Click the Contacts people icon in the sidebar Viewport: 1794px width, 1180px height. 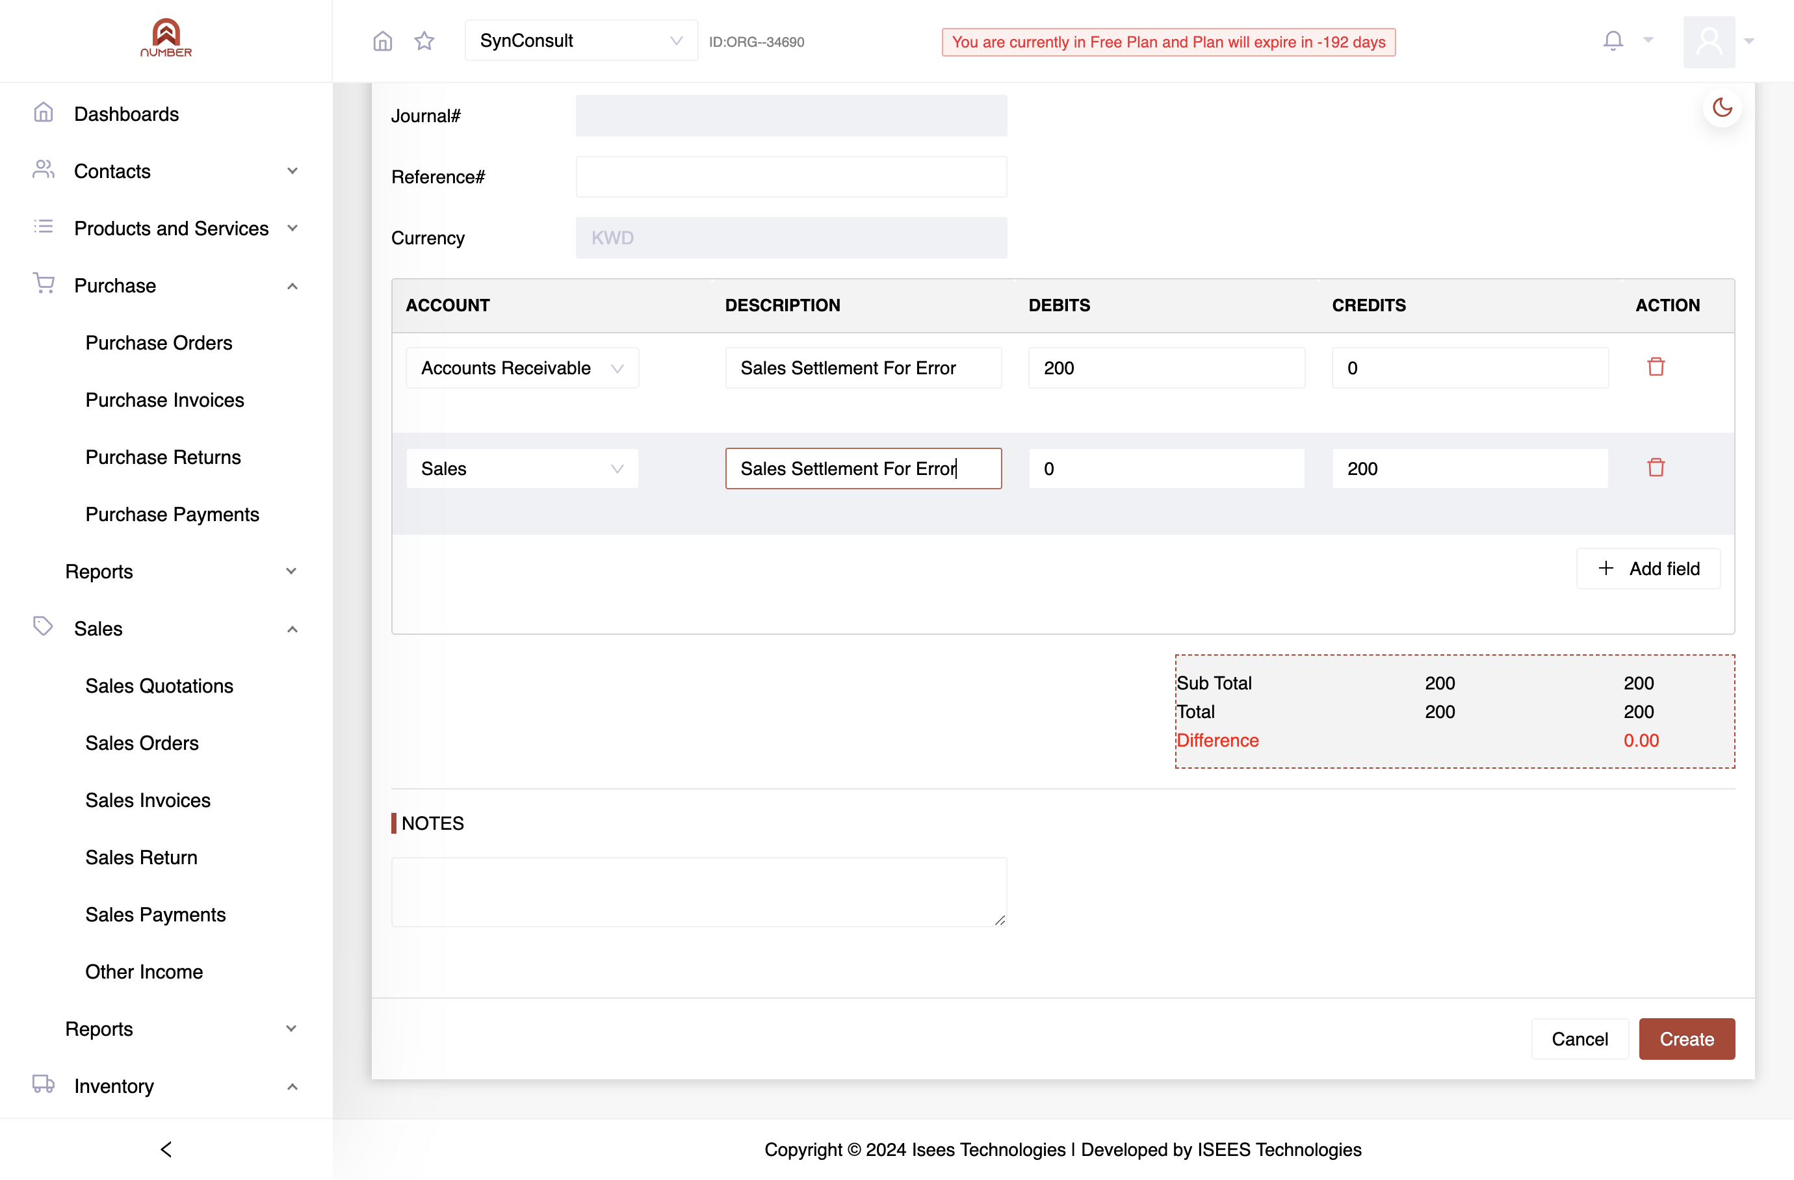pos(44,170)
